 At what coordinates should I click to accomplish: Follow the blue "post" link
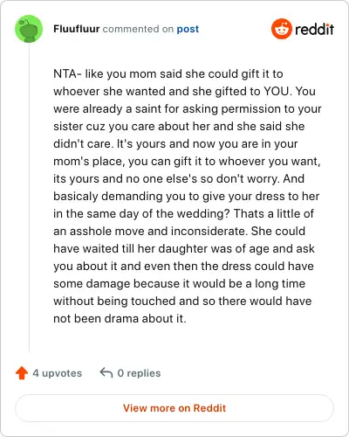(x=188, y=29)
